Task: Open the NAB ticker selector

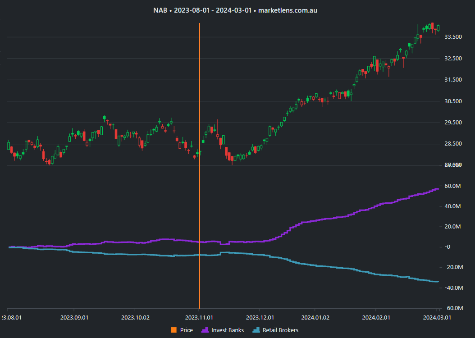Action: click(160, 10)
